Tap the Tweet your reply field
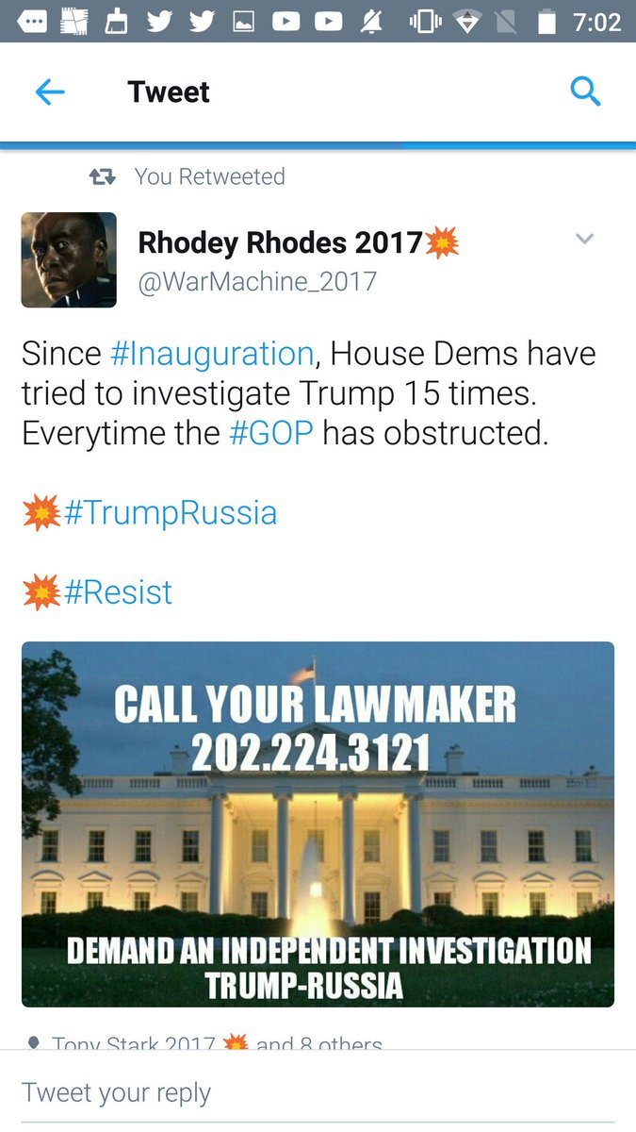The height and width of the screenshot is (1132, 636). pos(318,1092)
